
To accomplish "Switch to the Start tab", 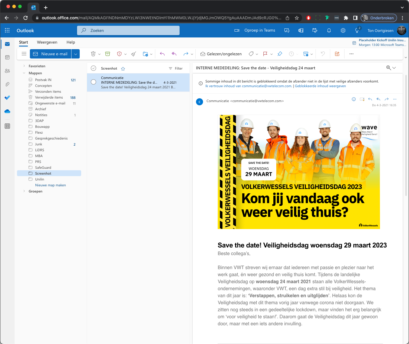I will [x=23, y=42].
